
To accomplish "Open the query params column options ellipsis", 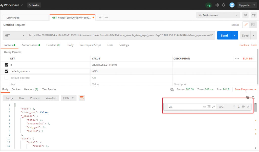I will point(237,58).
